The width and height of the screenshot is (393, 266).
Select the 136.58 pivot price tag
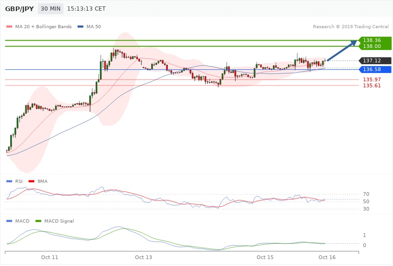374,69
